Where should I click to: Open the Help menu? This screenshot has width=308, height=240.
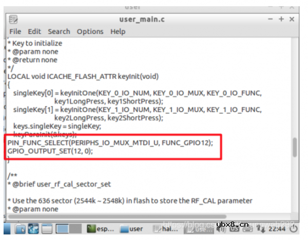coord(118,31)
